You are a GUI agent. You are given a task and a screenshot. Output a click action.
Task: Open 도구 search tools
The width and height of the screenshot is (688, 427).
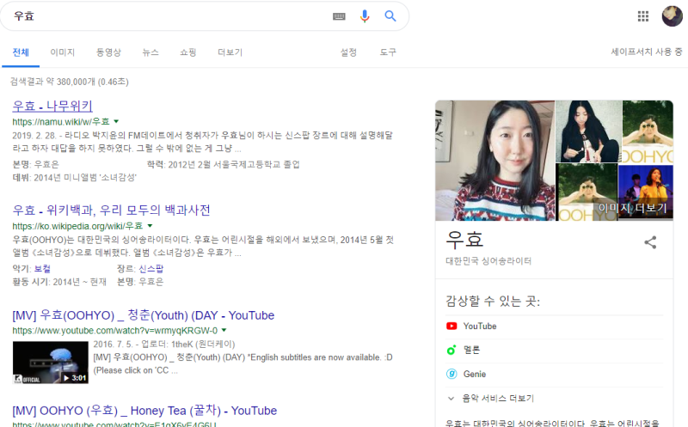[388, 52]
